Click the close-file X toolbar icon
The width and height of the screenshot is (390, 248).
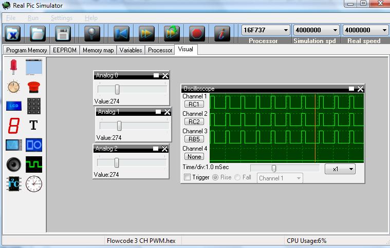[x=12, y=33]
